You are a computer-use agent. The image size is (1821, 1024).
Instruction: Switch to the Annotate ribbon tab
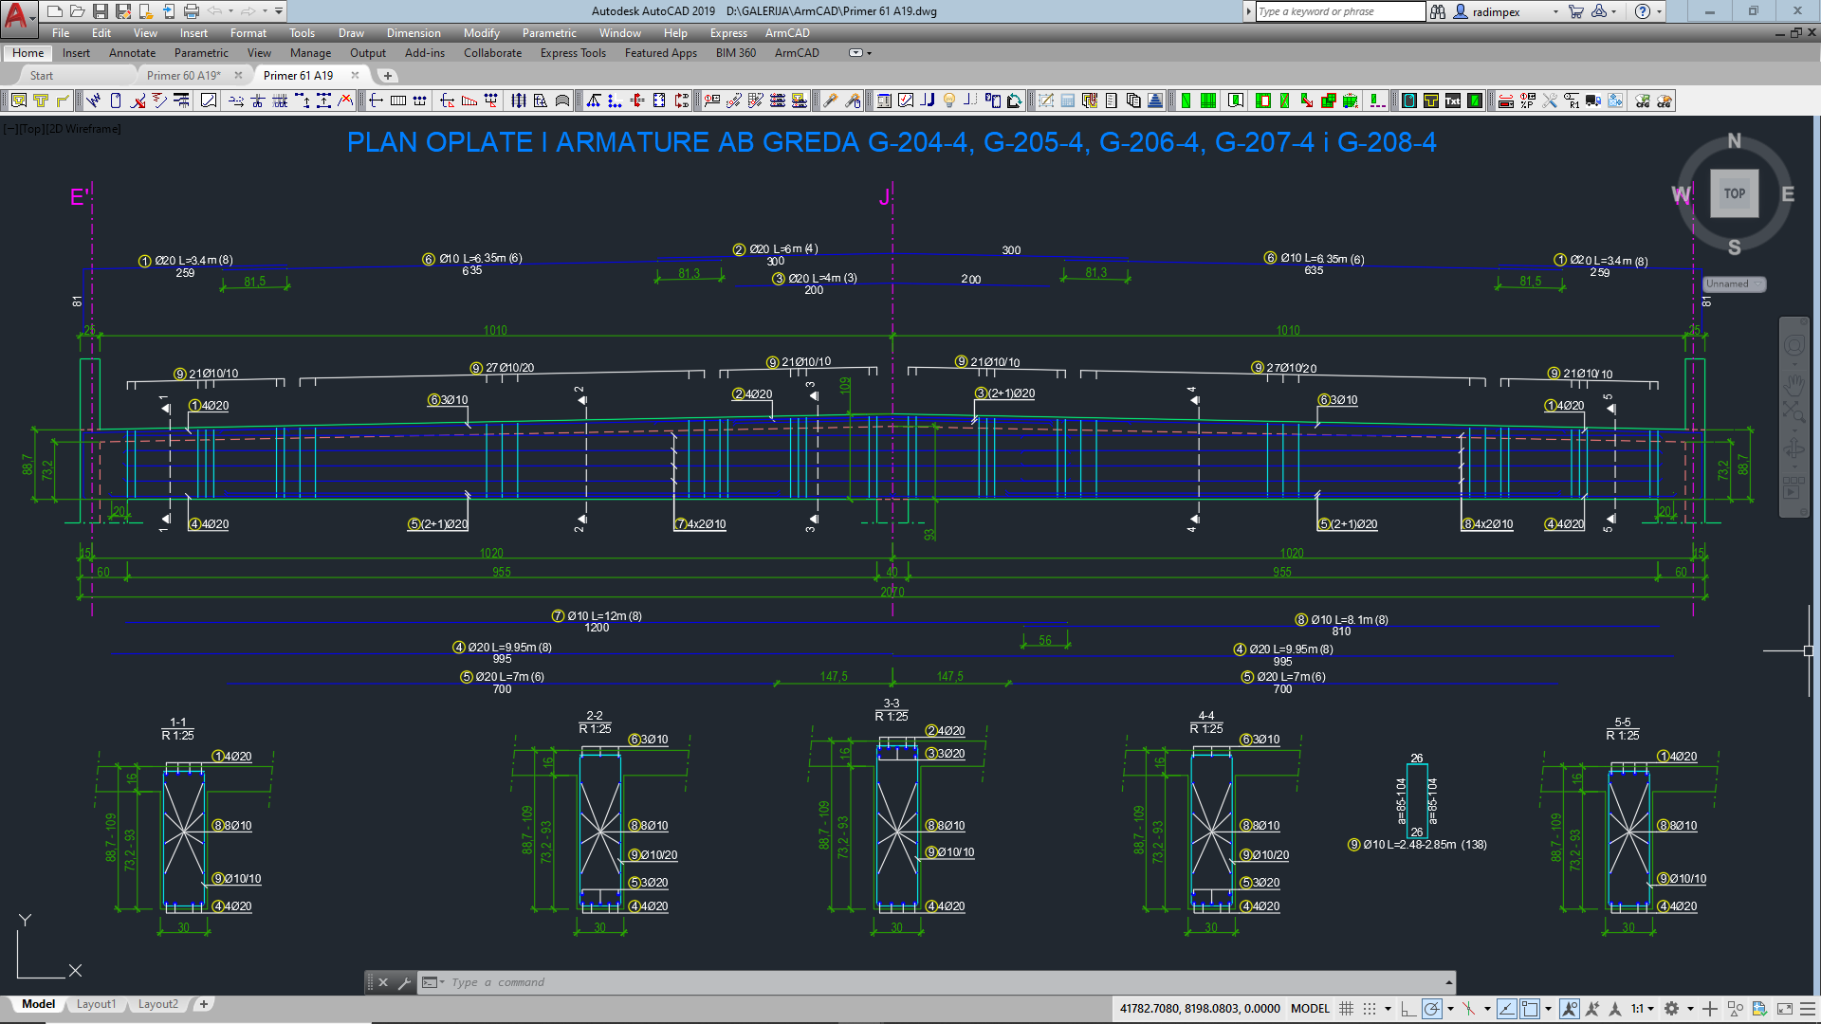tap(132, 53)
